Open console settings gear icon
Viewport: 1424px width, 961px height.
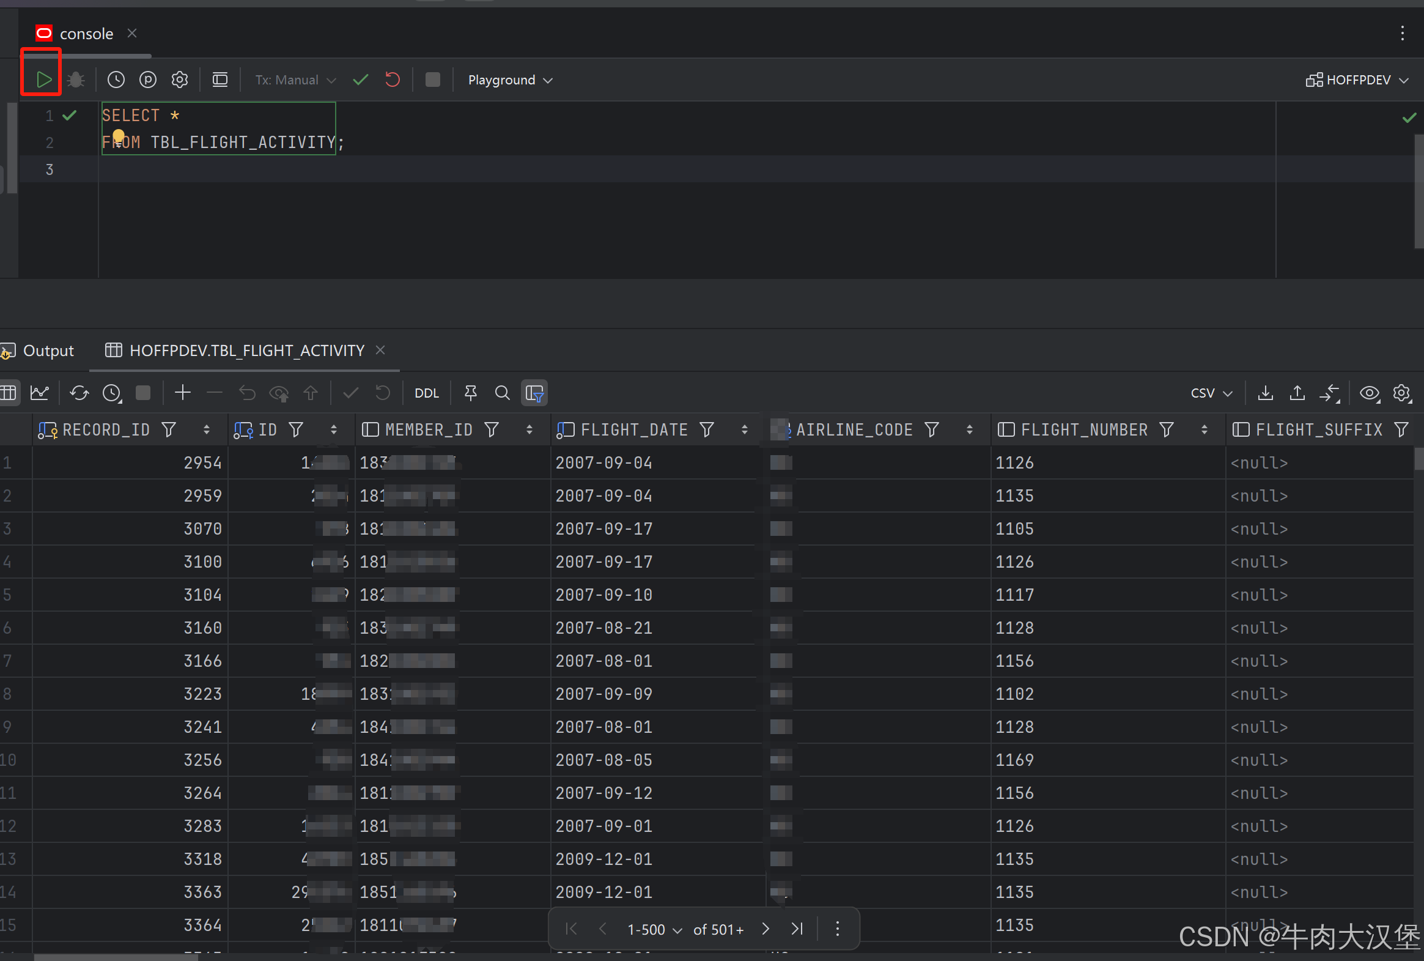[180, 80]
